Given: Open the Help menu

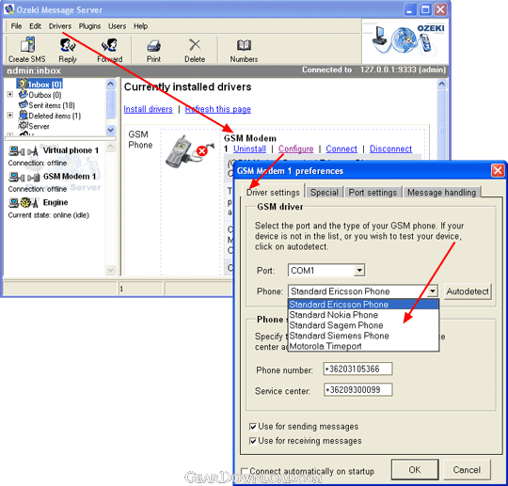Looking at the screenshot, I should click(x=140, y=26).
